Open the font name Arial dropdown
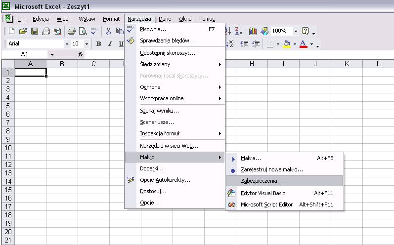This screenshot has height=245, width=394. (67, 44)
